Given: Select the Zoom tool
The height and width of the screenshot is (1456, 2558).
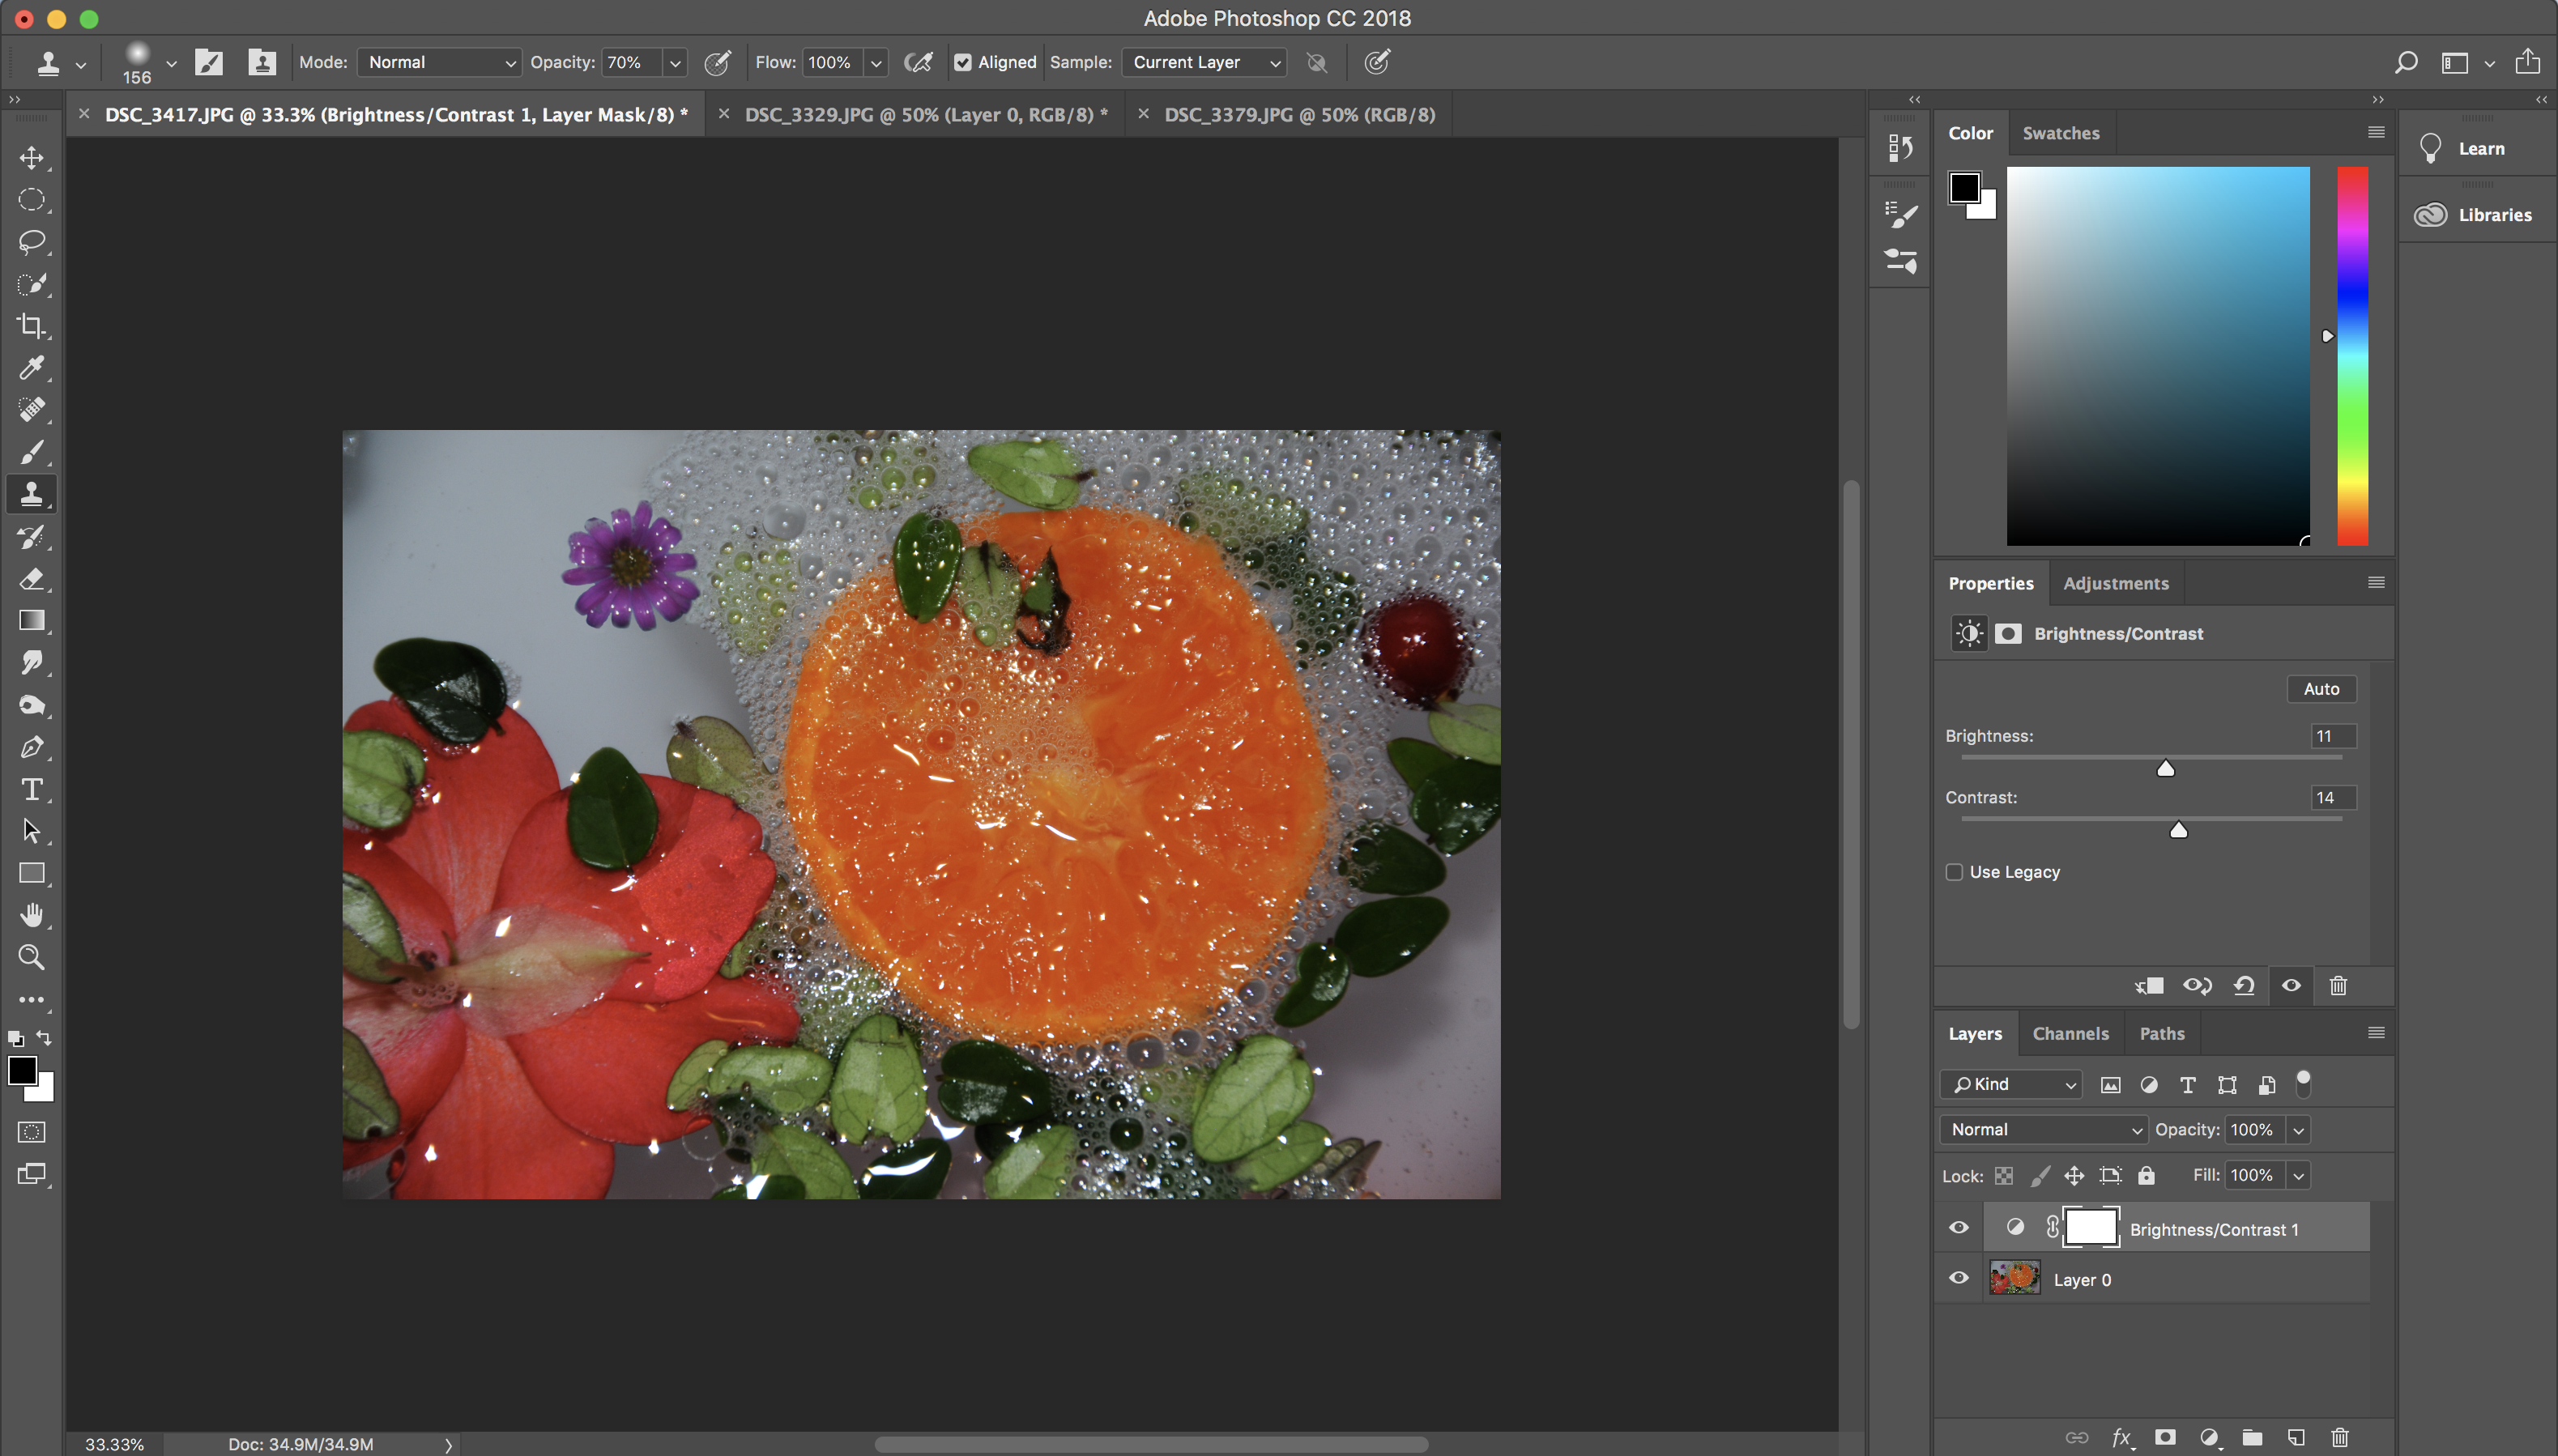Looking at the screenshot, I should pyautogui.click(x=32, y=958).
